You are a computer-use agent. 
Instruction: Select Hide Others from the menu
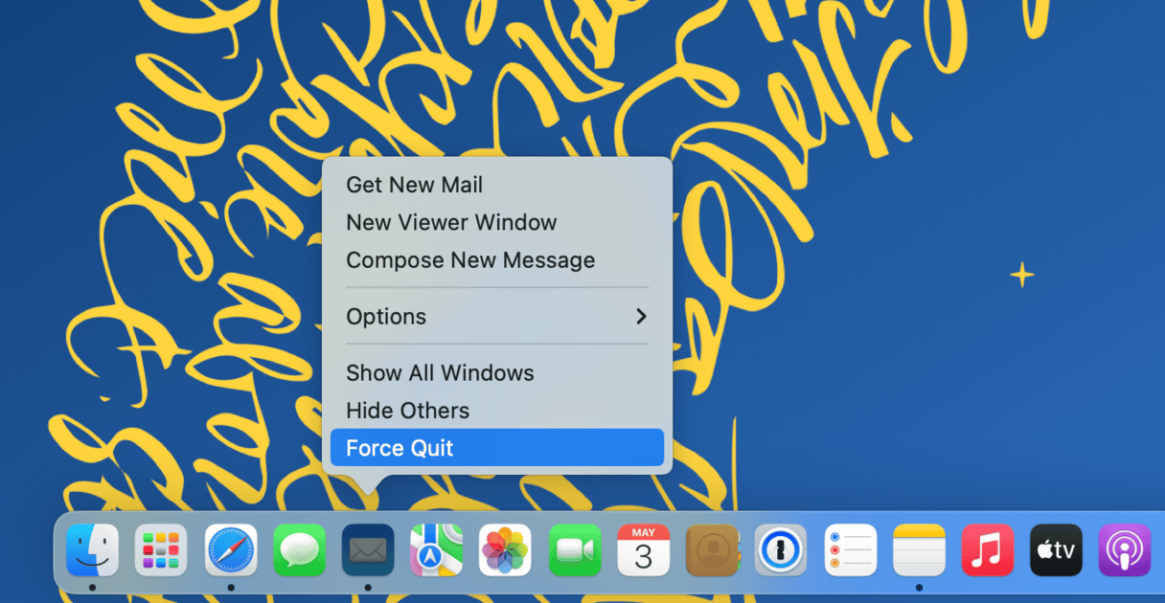pos(408,410)
